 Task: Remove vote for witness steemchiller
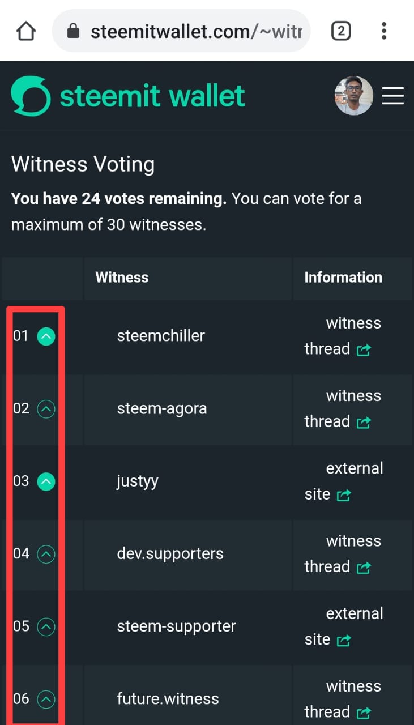click(x=46, y=336)
